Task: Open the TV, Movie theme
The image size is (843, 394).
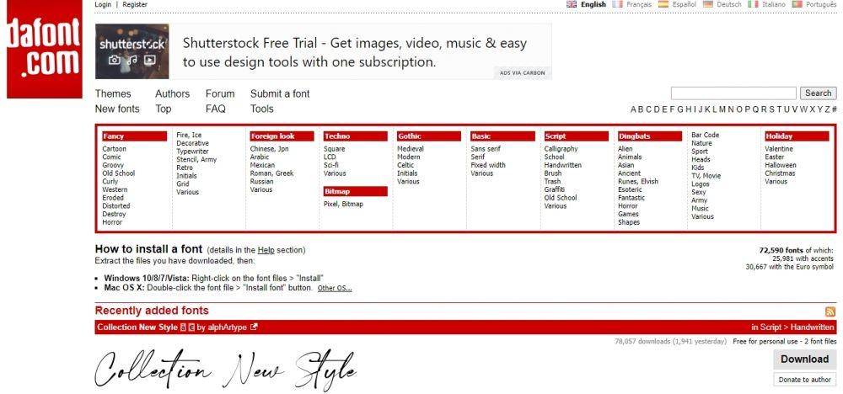Action: pos(706,176)
